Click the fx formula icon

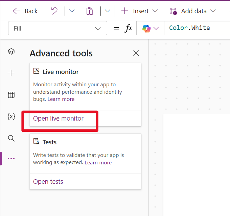(x=128, y=28)
